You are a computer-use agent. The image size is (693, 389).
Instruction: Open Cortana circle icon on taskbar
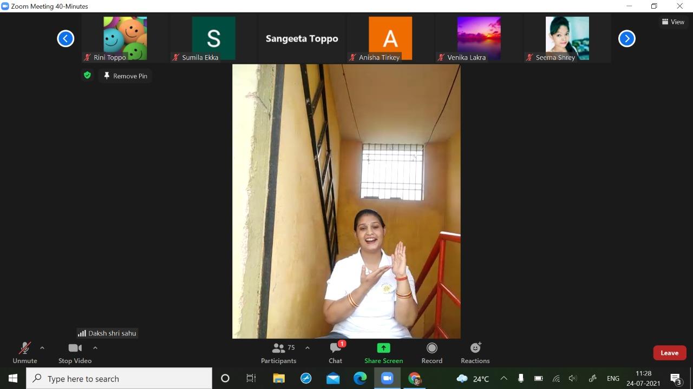pyautogui.click(x=225, y=378)
